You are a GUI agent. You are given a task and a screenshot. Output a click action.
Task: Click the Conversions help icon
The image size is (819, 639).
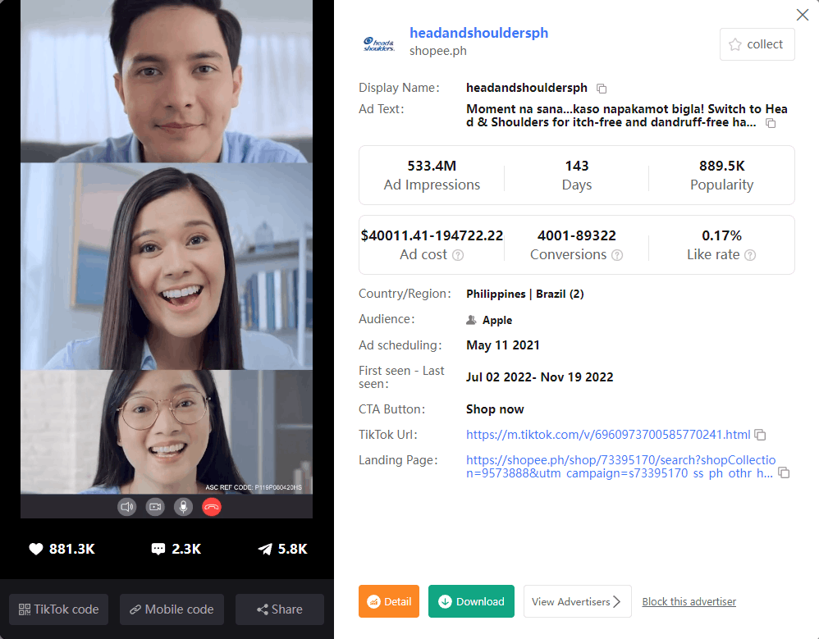(617, 255)
